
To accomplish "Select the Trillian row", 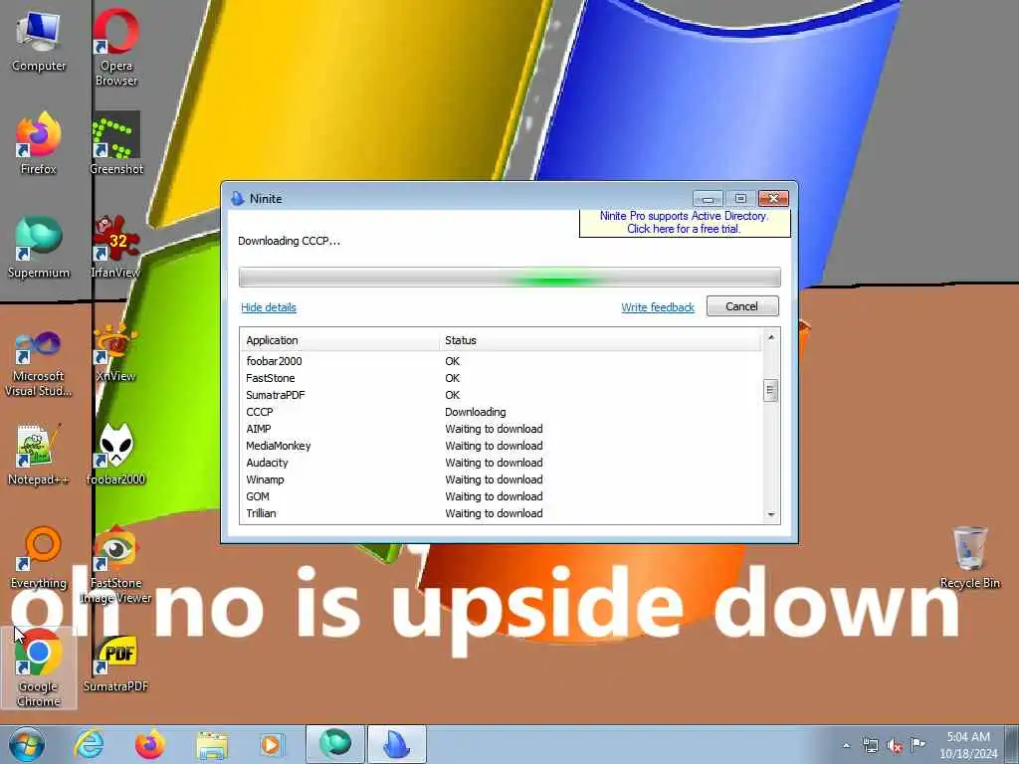I will click(x=501, y=513).
